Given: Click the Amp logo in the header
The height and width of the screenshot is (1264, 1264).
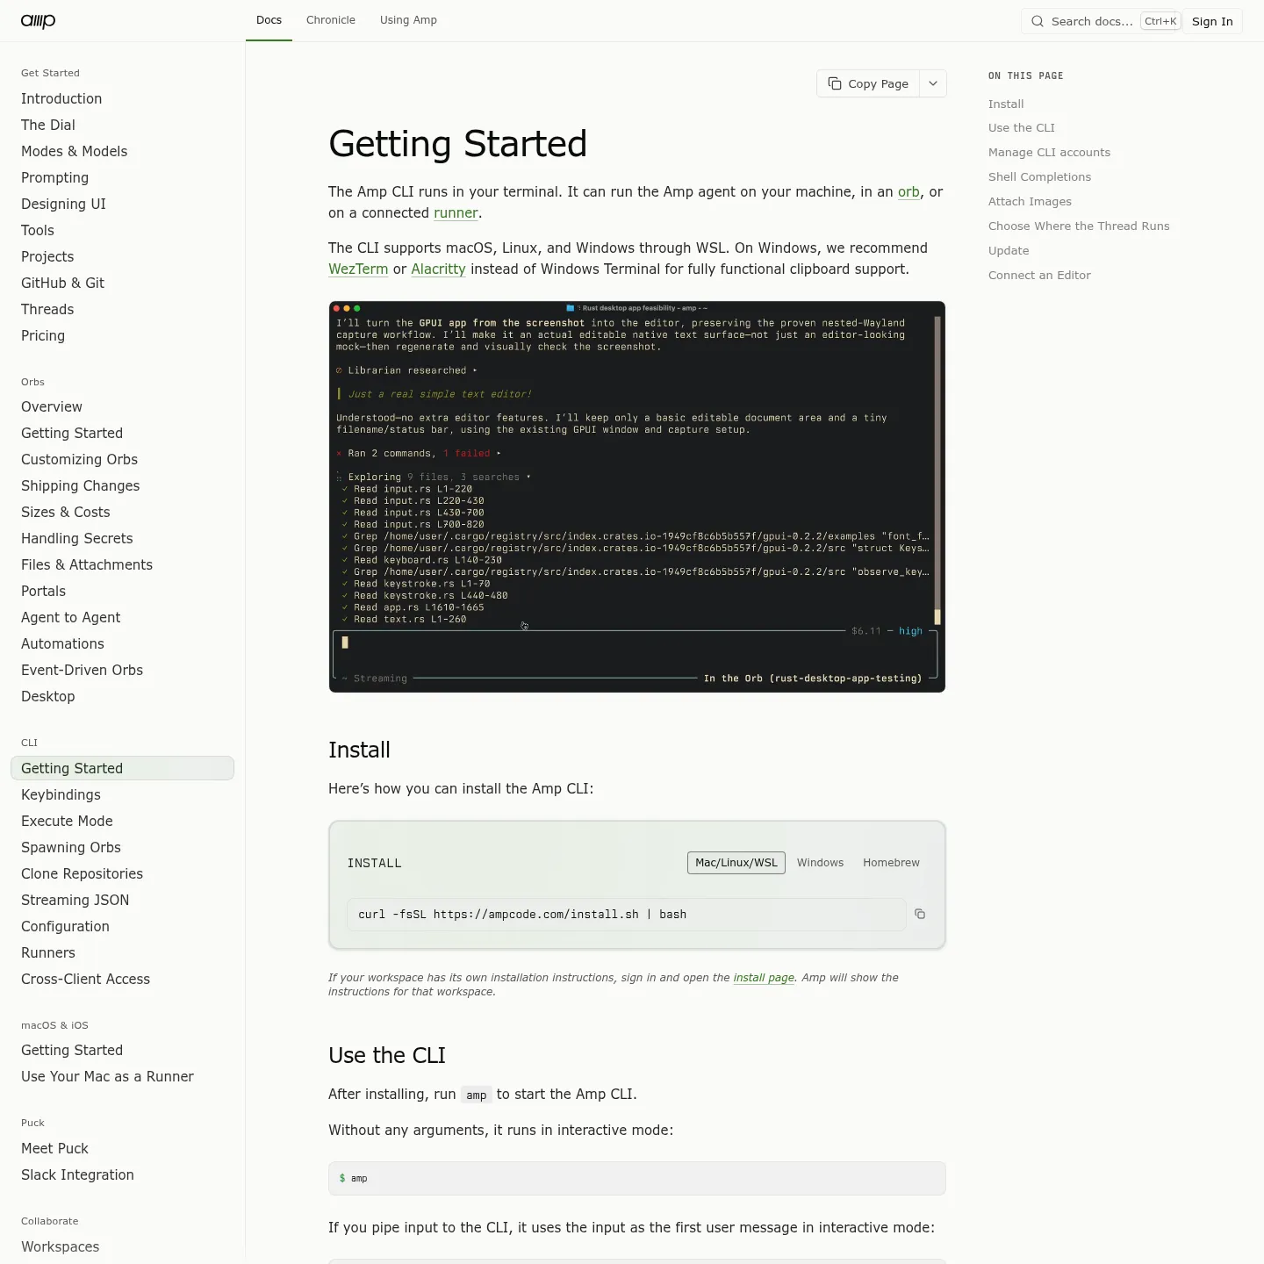Looking at the screenshot, I should (38, 21).
